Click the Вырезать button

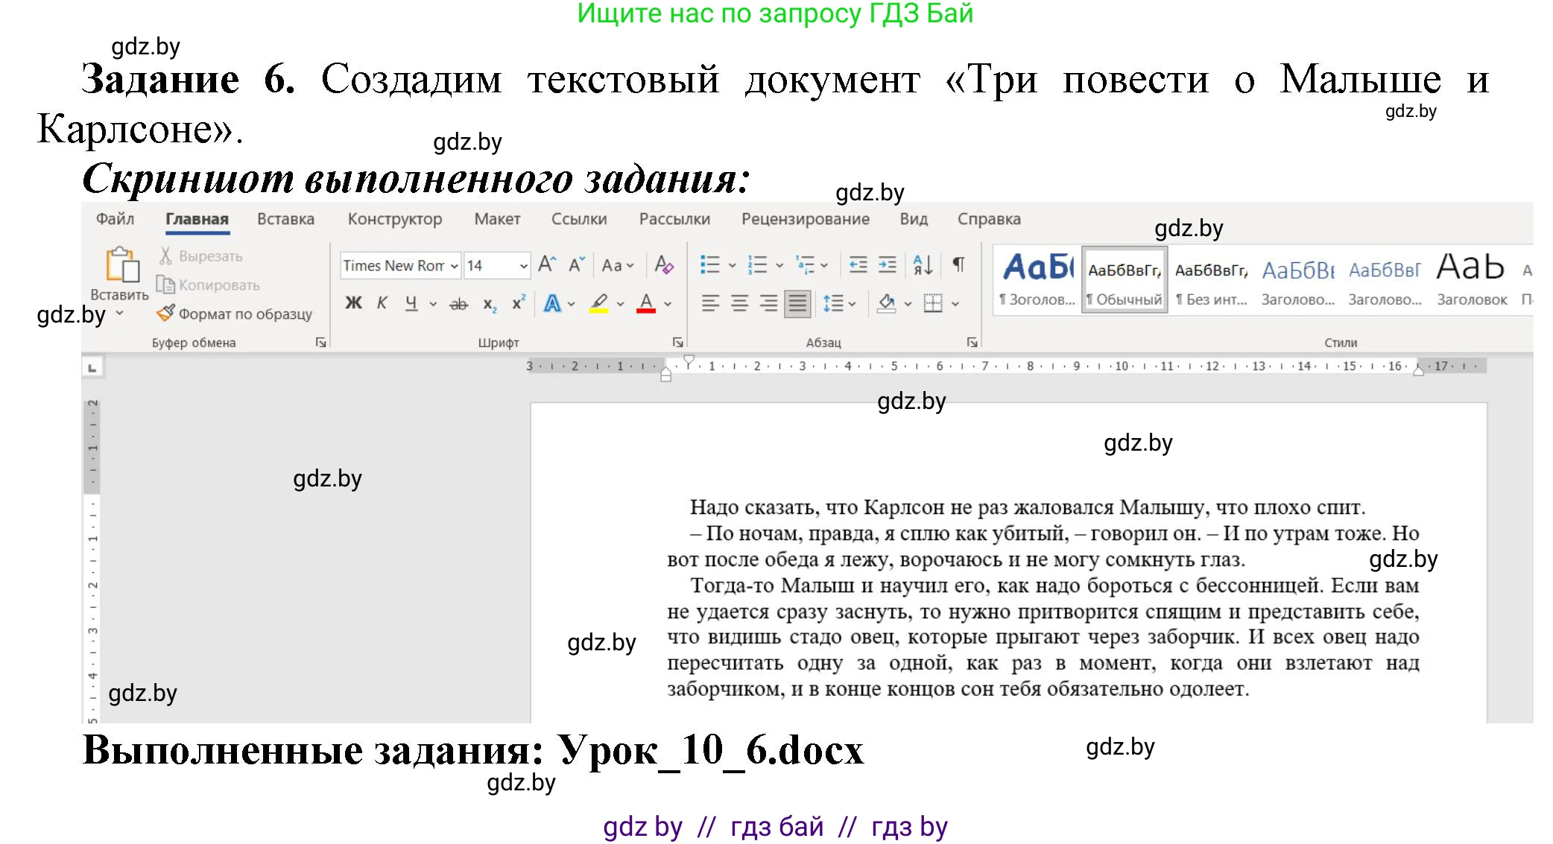(x=206, y=256)
